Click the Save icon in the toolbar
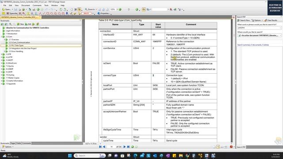 tap(16, 9)
